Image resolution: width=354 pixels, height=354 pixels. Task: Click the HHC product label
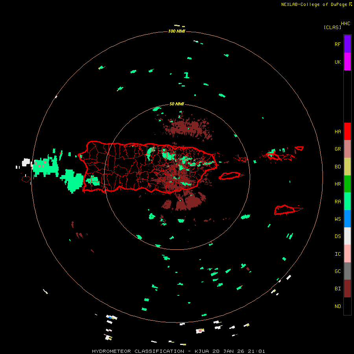click(x=346, y=24)
